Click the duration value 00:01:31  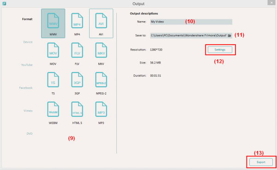pos(156,76)
